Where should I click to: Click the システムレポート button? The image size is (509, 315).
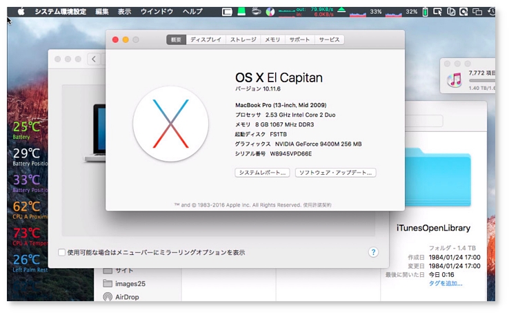pyautogui.click(x=263, y=173)
